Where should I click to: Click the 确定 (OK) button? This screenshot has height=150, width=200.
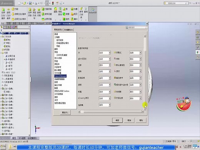click(117, 120)
